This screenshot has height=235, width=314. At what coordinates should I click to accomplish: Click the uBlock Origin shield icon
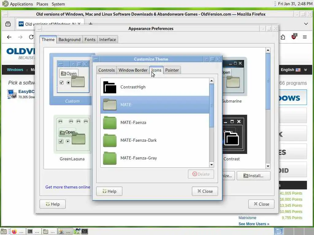point(294,37)
